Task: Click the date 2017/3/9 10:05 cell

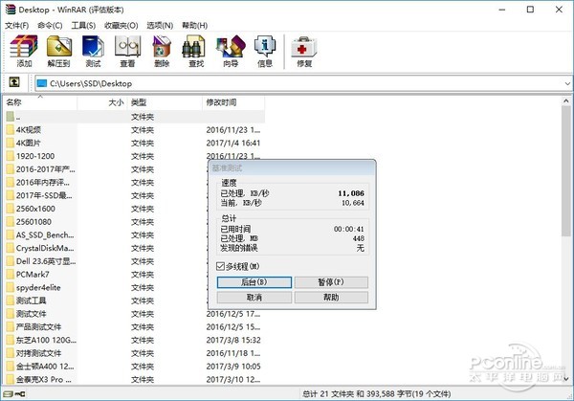Action: coord(233,367)
